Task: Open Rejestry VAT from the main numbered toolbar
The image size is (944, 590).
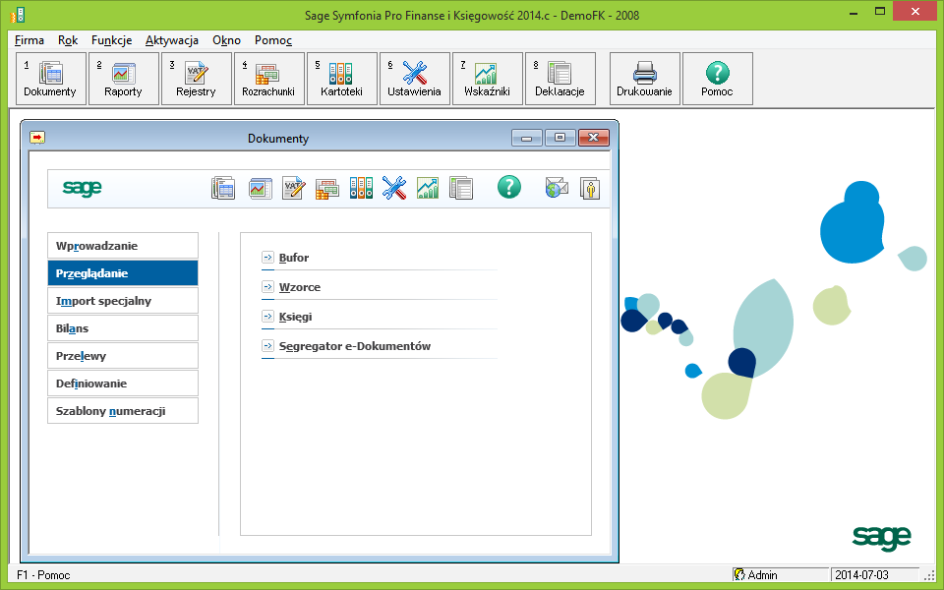Action: 197,79
